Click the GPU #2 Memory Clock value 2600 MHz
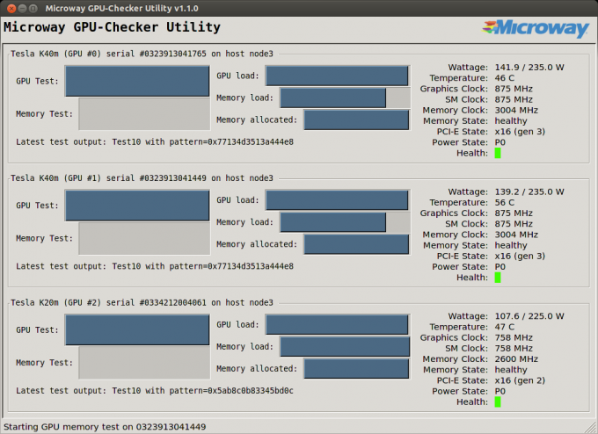The image size is (598, 434). tap(516, 359)
